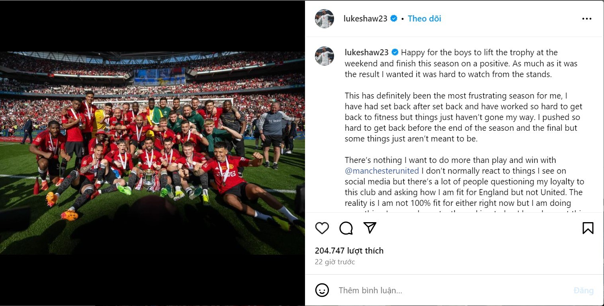Save the post with the bookmark icon

(x=588, y=228)
